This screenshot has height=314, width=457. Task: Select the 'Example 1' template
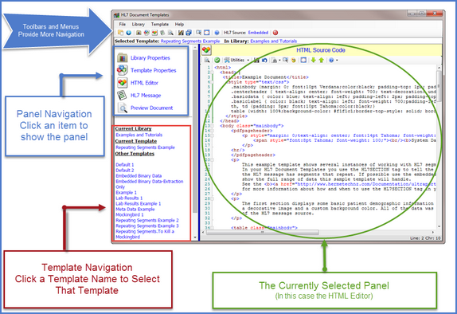click(x=127, y=193)
